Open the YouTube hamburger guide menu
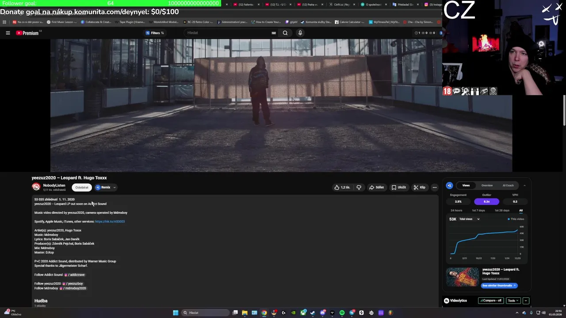Viewport: 566px width, 318px height. (x=8, y=33)
